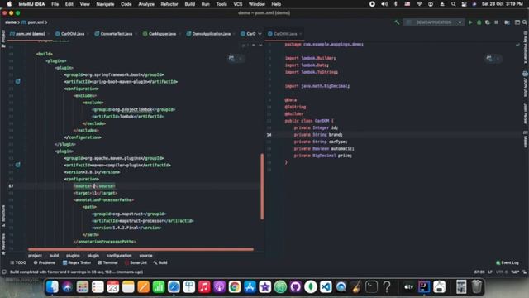The image size is (529, 298).
Task: Open the Navigate menu
Action: click(x=105, y=4)
